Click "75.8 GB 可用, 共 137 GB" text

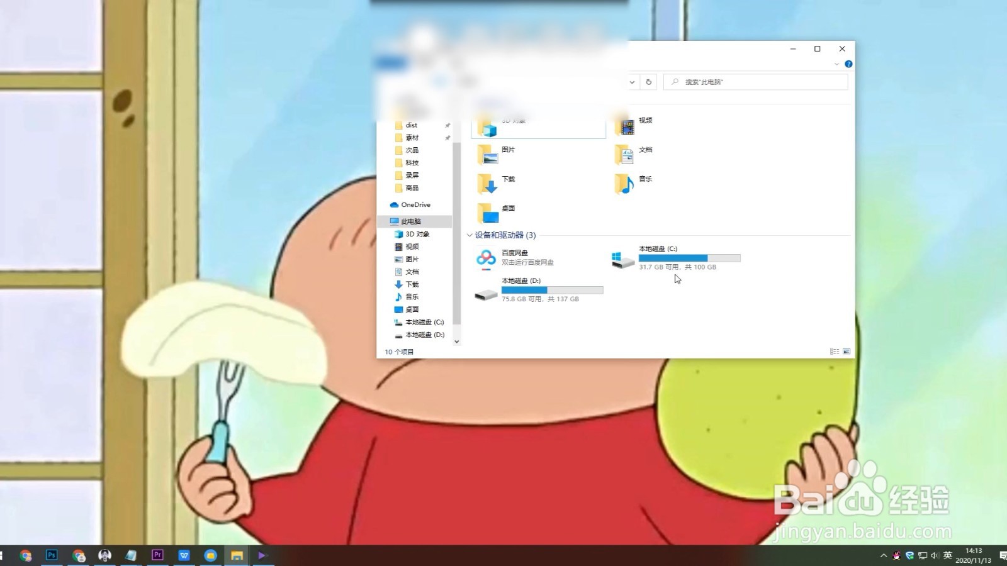tap(540, 299)
